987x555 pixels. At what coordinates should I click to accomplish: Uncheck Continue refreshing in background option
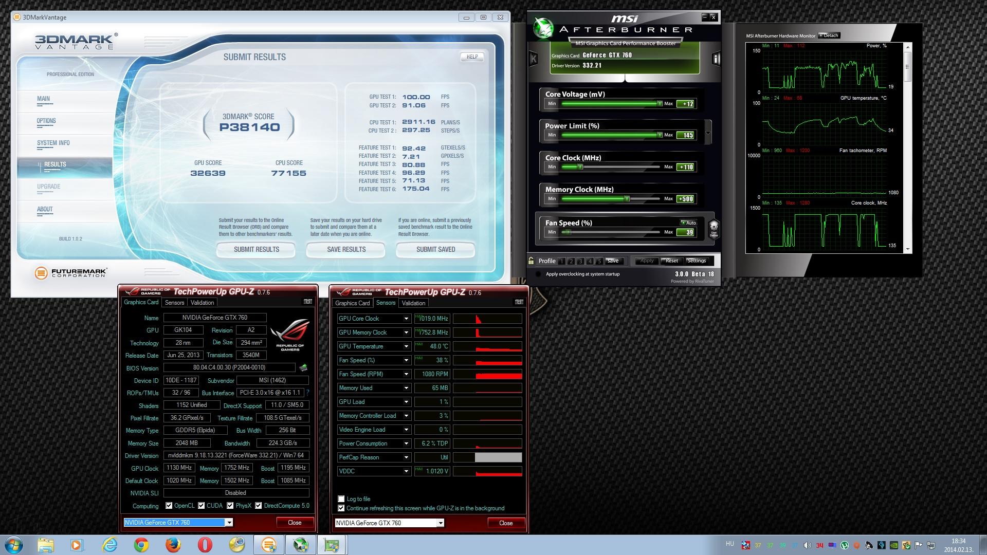point(341,508)
